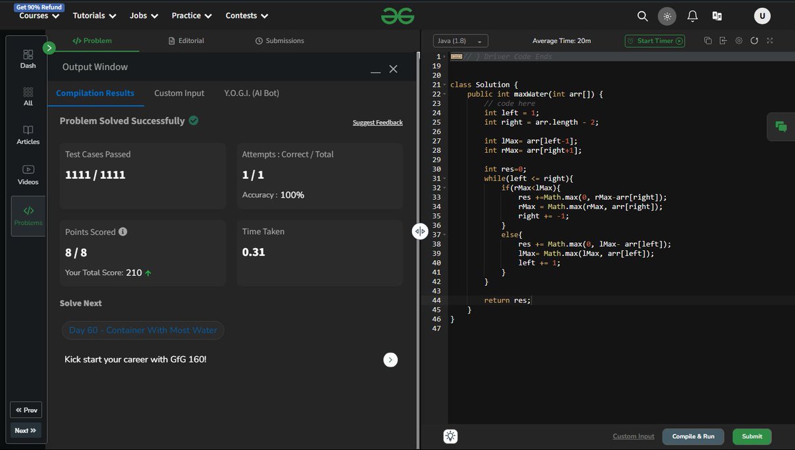Open the green chat bubble widget

point(781,126)
